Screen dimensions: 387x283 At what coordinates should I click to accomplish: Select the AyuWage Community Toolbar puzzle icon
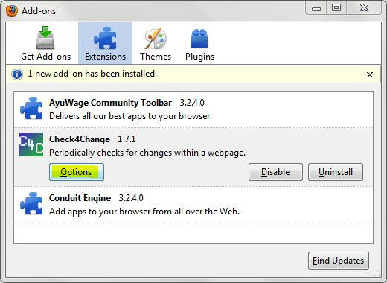[x=31, y=109]
